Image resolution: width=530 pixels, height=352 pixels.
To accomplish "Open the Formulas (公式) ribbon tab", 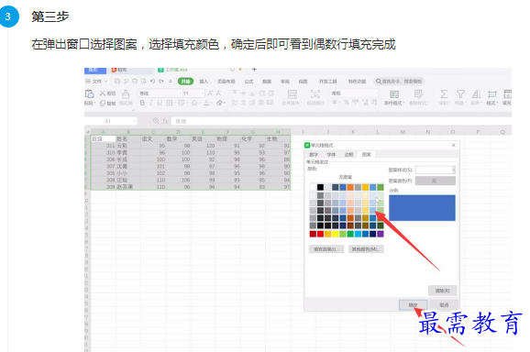I will (248, 82).
